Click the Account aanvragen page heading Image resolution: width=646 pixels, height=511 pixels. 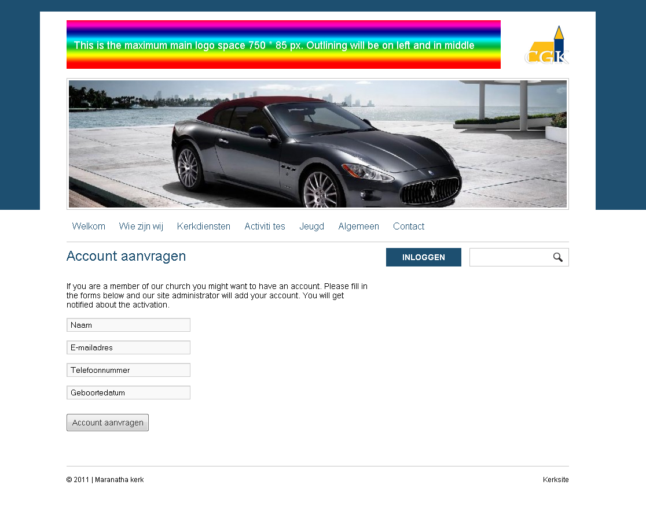coord(126,256)
